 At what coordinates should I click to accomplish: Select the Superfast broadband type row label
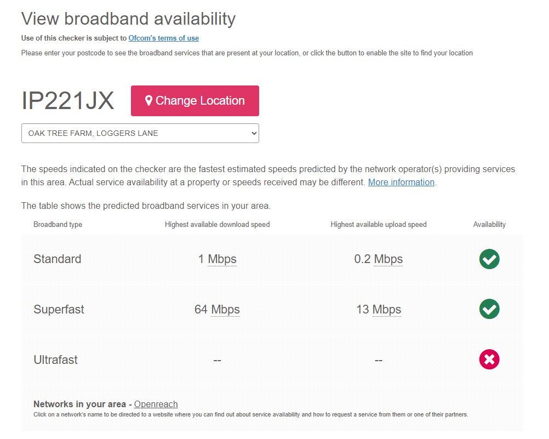[x=59, y=309]
